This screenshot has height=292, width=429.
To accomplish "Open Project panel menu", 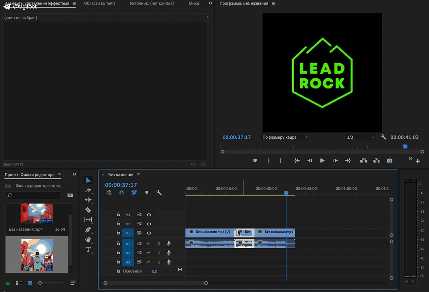I will pos(59,175).
